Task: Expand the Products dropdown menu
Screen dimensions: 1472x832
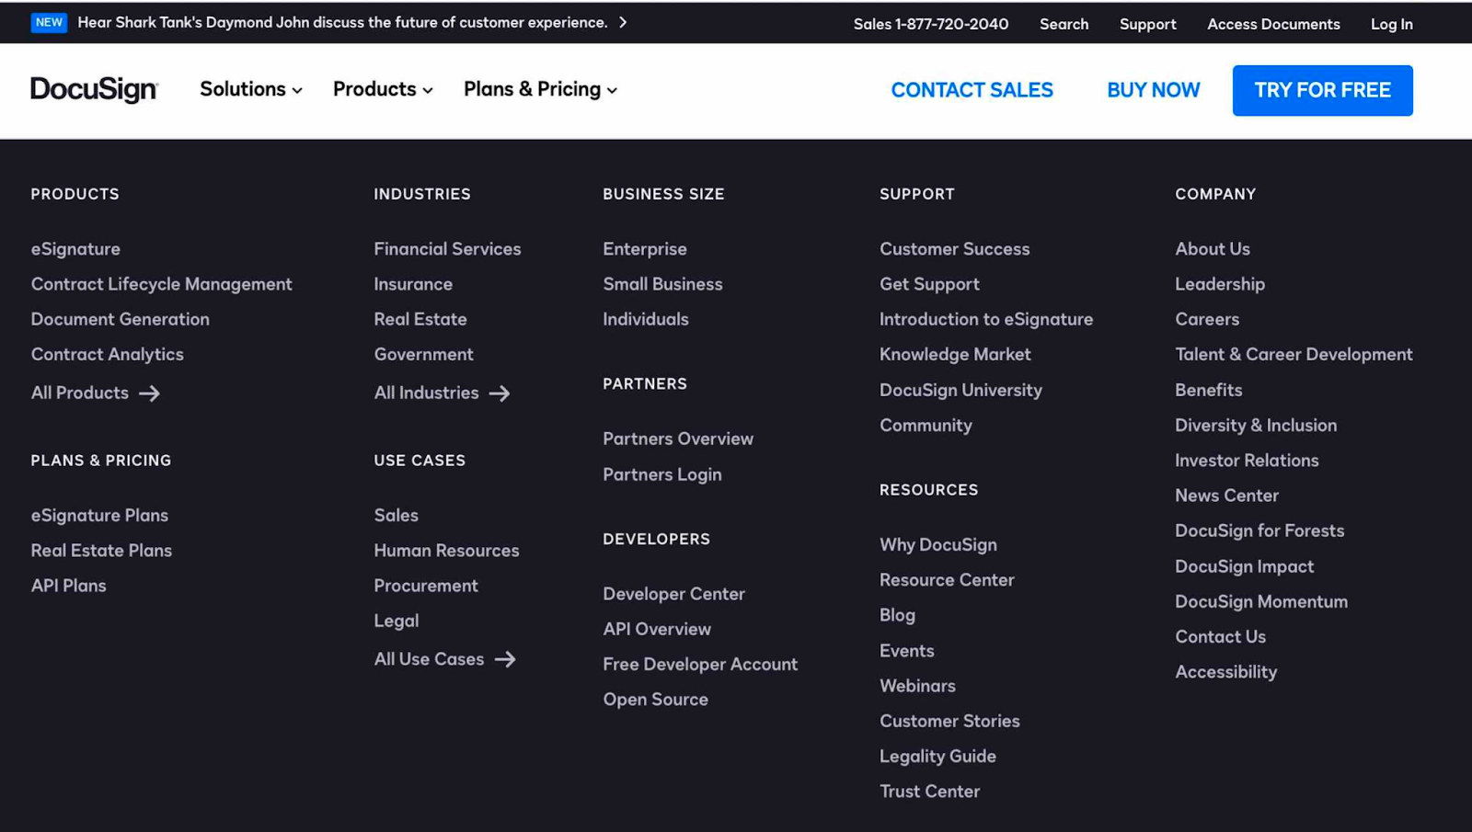Action: coord(383,89)
